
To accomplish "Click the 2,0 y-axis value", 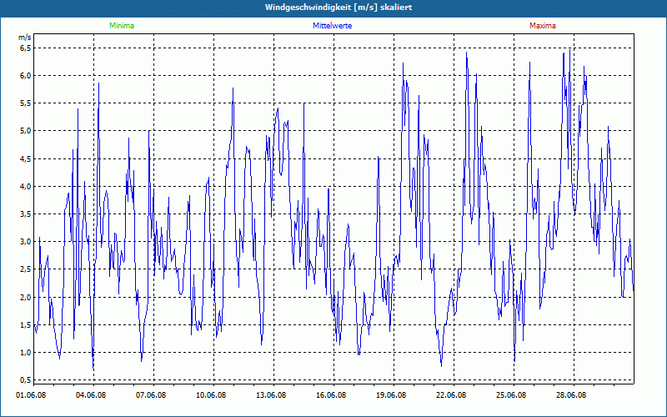I will [x=26, y=298].
